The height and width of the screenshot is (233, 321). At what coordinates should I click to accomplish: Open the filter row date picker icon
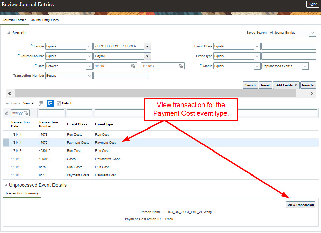[x=26, y=113]
